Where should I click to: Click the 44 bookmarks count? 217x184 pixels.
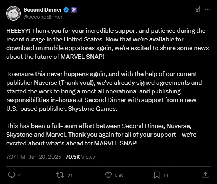[x=165, y=176]
